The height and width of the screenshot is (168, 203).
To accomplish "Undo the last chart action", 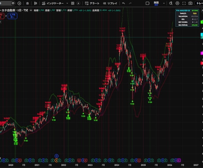I will tap(124, 3).
